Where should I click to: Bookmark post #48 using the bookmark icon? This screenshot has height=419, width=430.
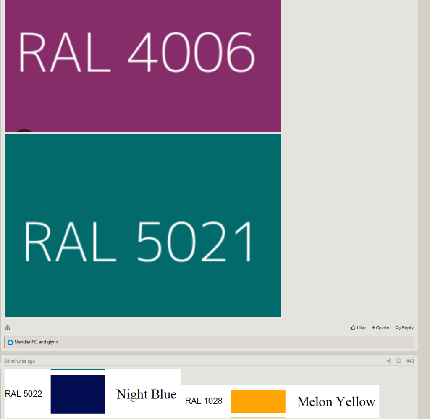399,361
